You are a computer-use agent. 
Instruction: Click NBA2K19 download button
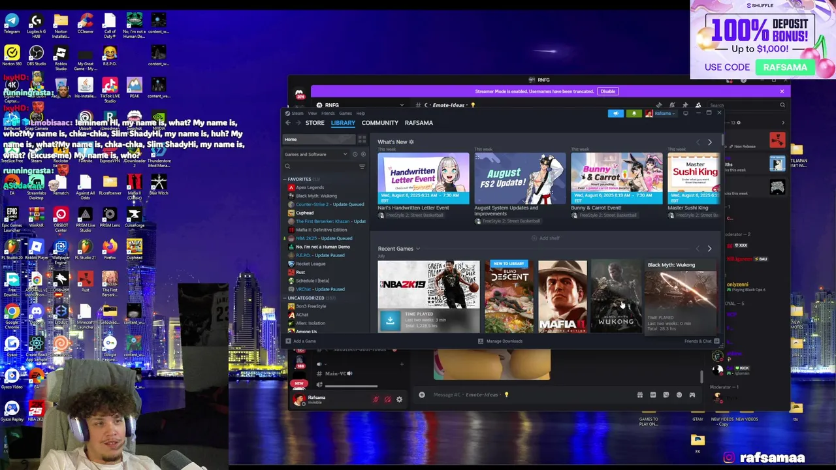point(390,320)
